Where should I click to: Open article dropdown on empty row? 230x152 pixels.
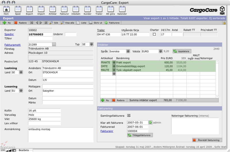coord(114,74)
